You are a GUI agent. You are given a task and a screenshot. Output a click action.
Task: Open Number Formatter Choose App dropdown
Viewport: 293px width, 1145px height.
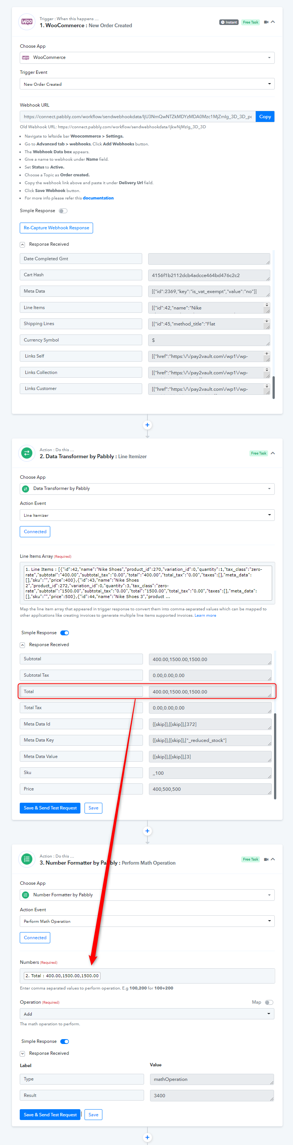tap(147, 895)
